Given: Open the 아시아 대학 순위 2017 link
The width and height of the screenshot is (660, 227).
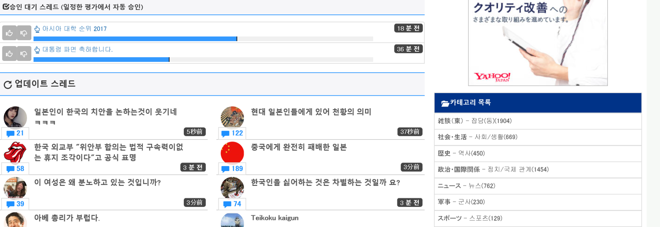Looking at the screenshot, I should pyautogui.click(x=74, y=29).
